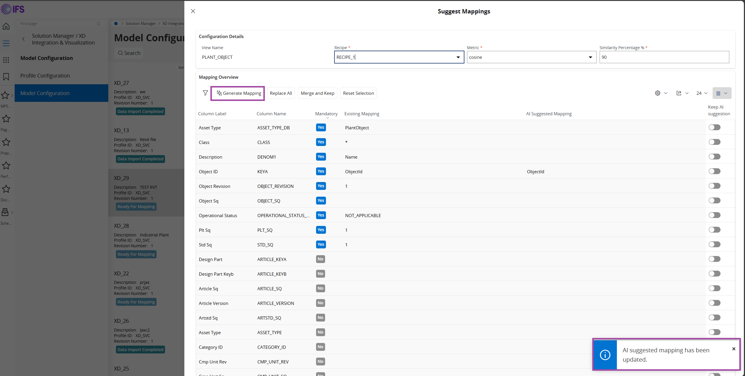Click the Replace All button
Image resolution: width=745 pixels, height=376 pixels.
pyautogui.click(x=281, y=93)
